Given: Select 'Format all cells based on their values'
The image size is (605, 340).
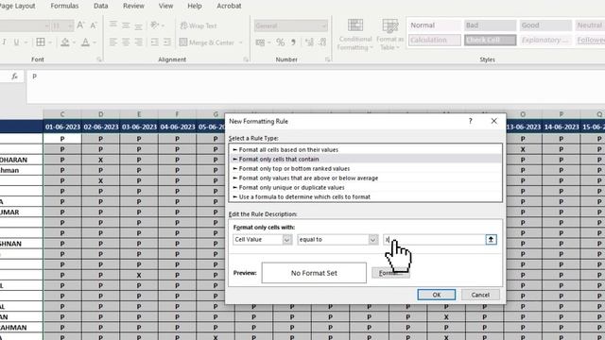Looking at the screenshot, I should 366,149.
